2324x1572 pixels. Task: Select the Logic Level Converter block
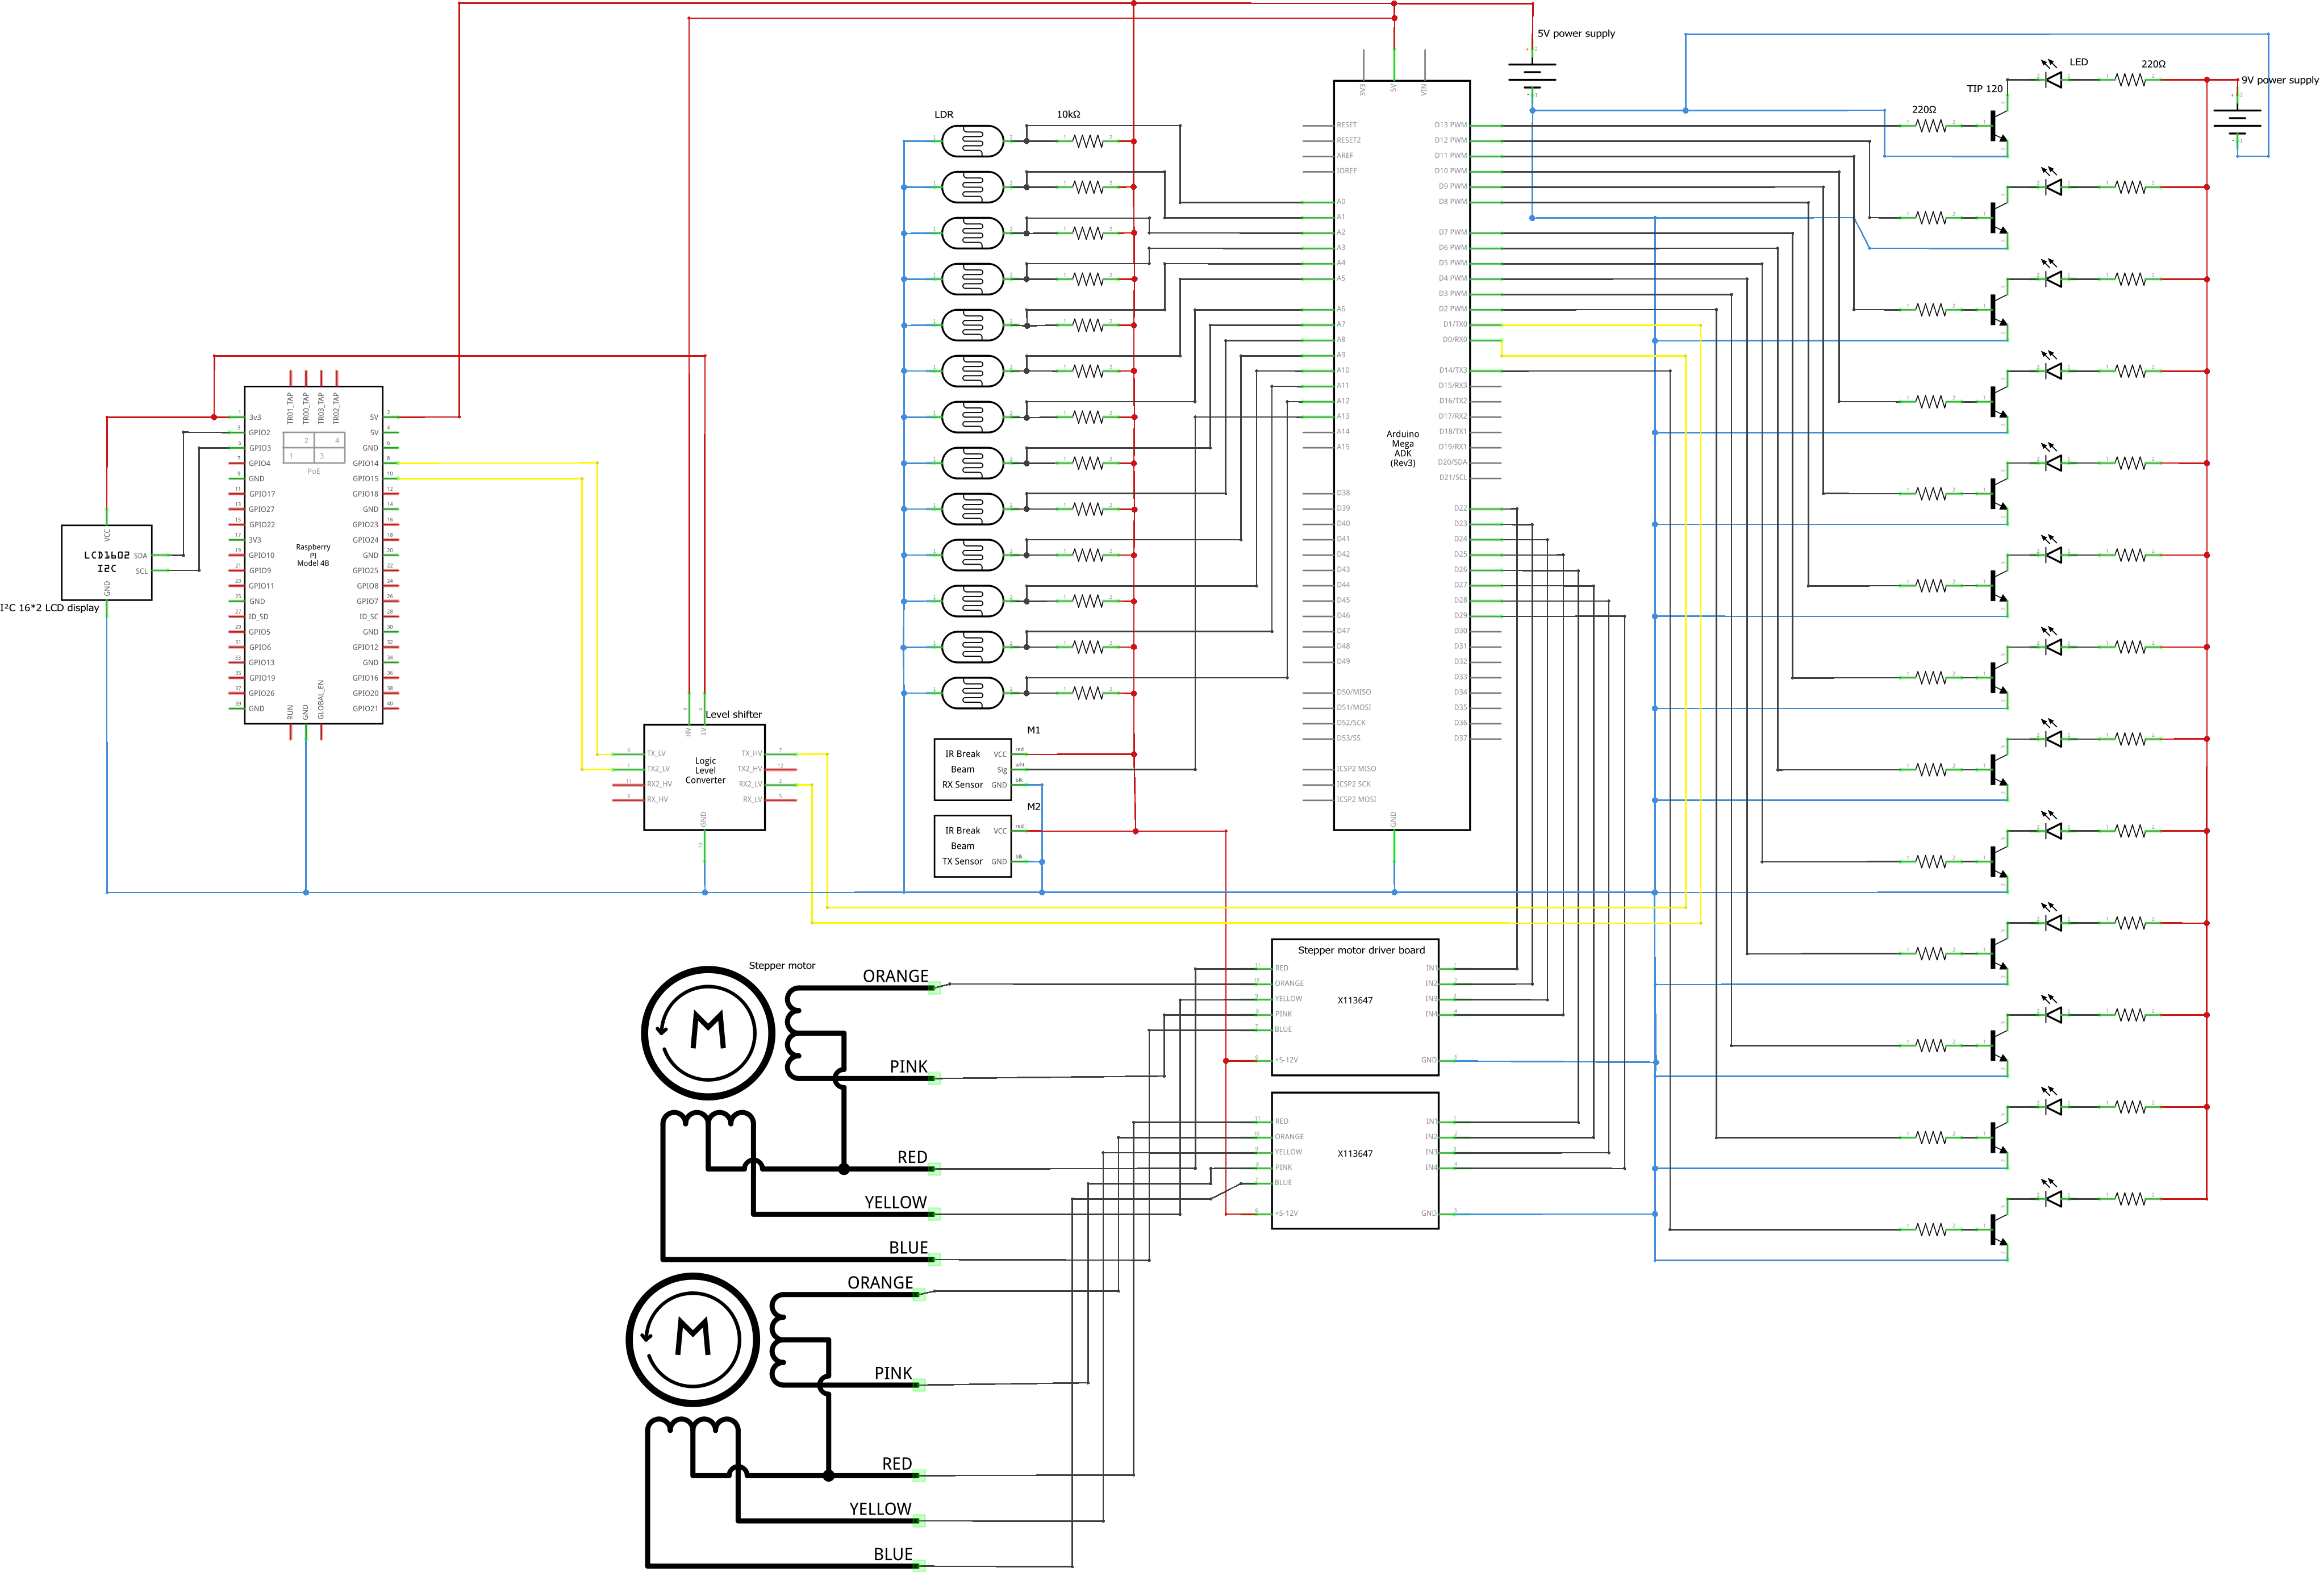pyautogui.click(x=705, y=777)
